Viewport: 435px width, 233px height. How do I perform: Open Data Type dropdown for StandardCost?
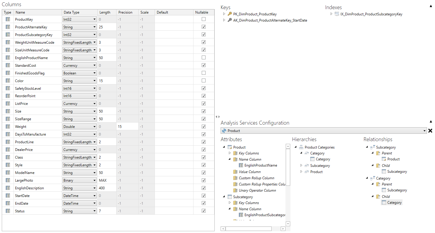[x=94, y=66]
